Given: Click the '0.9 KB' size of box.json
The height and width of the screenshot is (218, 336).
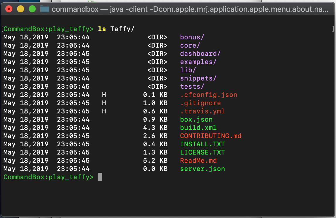Looking at the screenshot, I should (155, 119).
